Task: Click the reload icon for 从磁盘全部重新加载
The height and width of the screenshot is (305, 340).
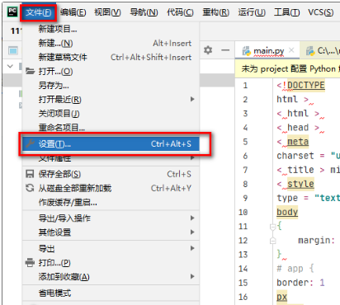Action: (x=30, y=188)
